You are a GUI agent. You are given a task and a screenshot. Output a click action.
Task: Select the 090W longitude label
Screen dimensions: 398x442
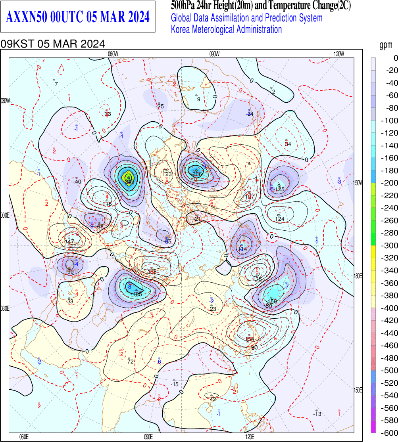[x=214, y=54]
